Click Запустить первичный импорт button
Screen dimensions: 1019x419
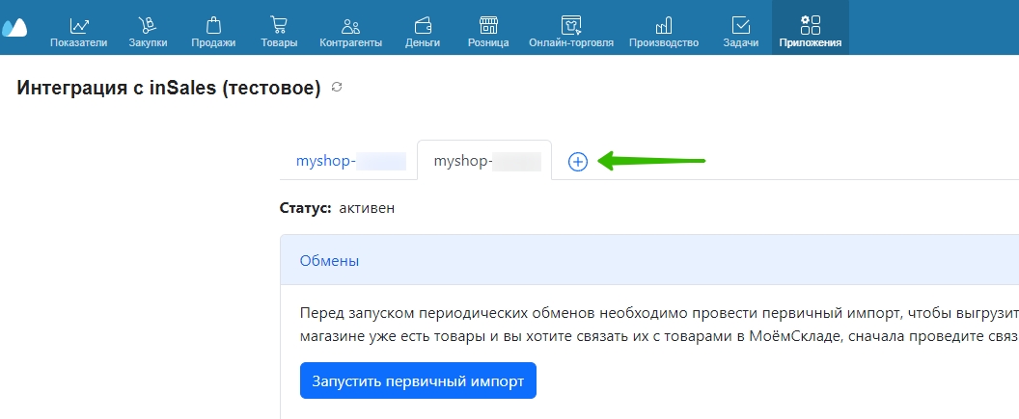click(x=418, y=380)
